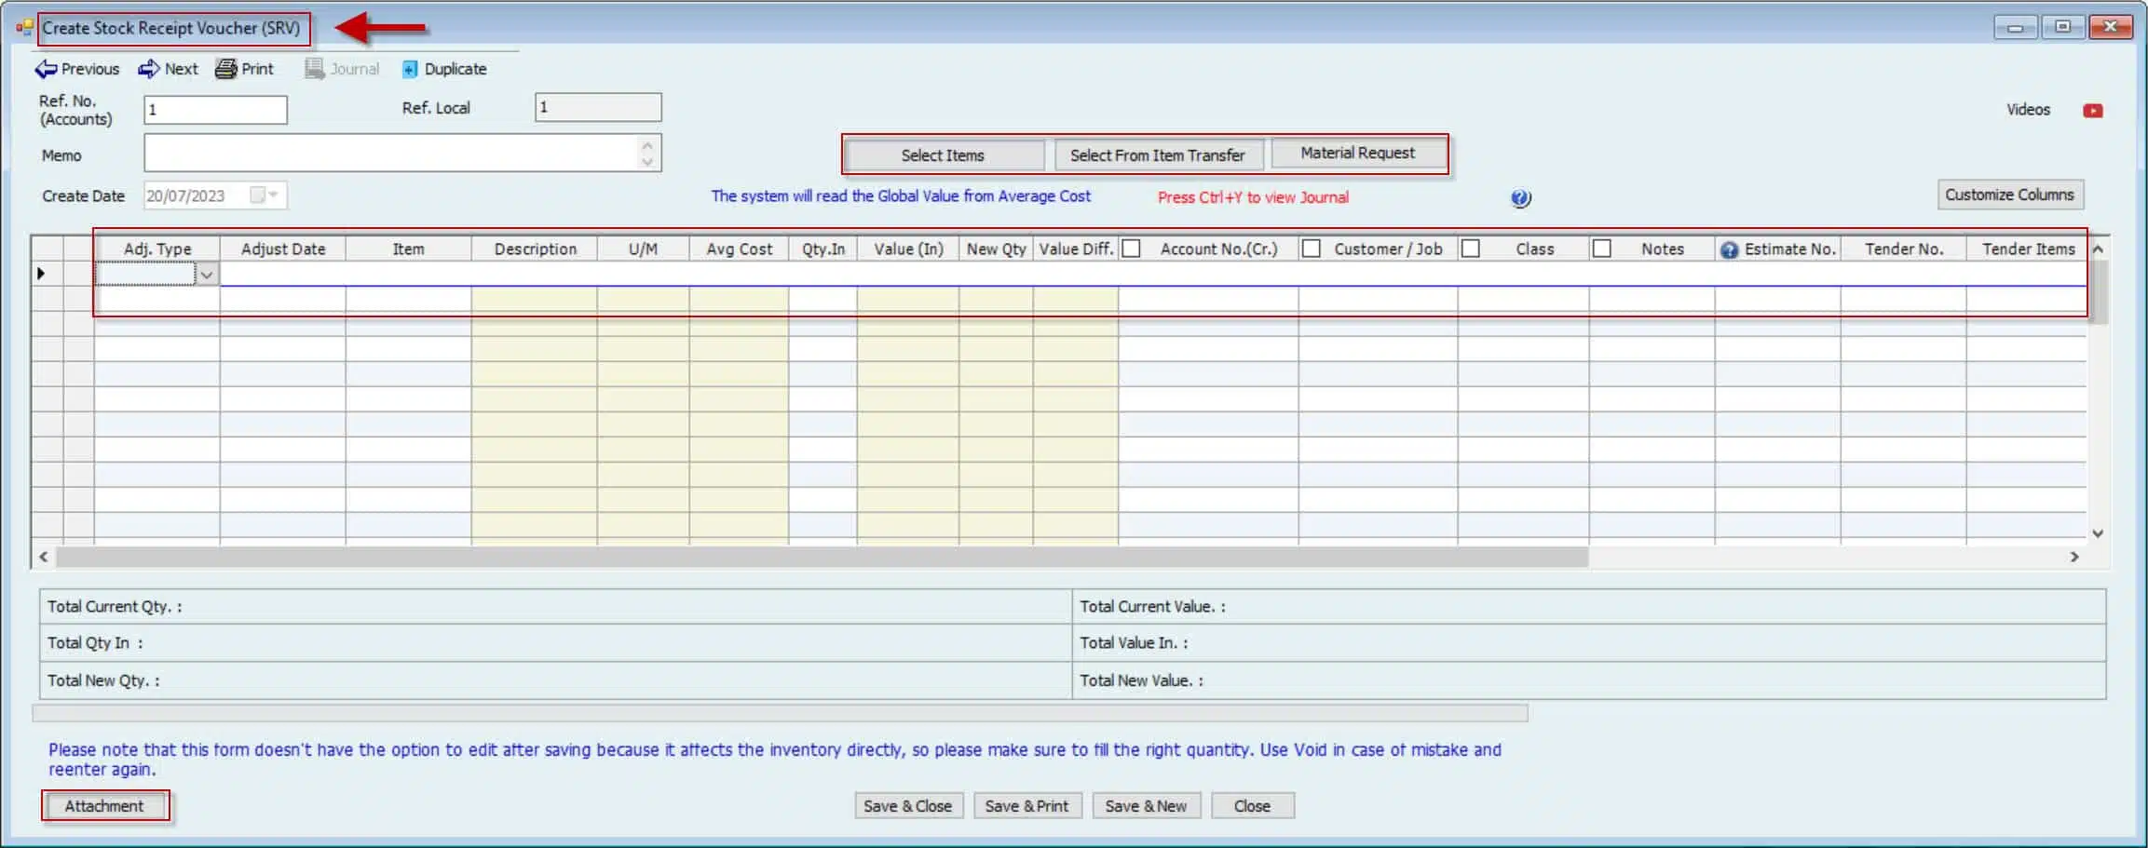Click the blue help question mark icon
2148x848 pixels.
pos(1520,198)
